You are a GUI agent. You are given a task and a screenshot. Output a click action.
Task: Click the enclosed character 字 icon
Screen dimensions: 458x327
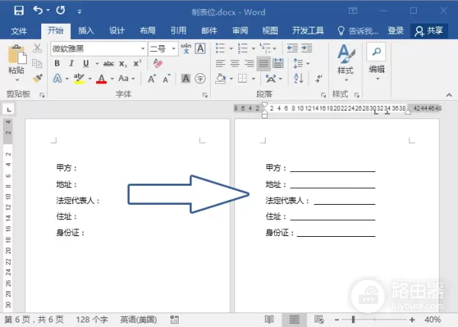pyautogui.click(x=200, y=79)
